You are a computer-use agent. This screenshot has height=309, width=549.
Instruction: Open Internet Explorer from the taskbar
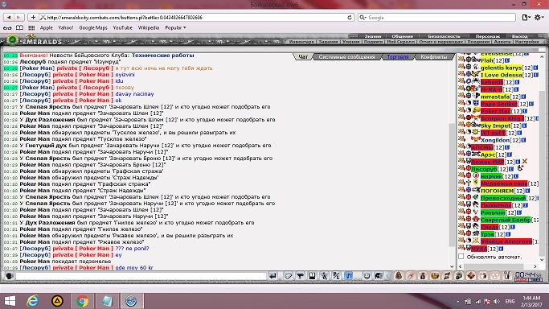(33, 301)
